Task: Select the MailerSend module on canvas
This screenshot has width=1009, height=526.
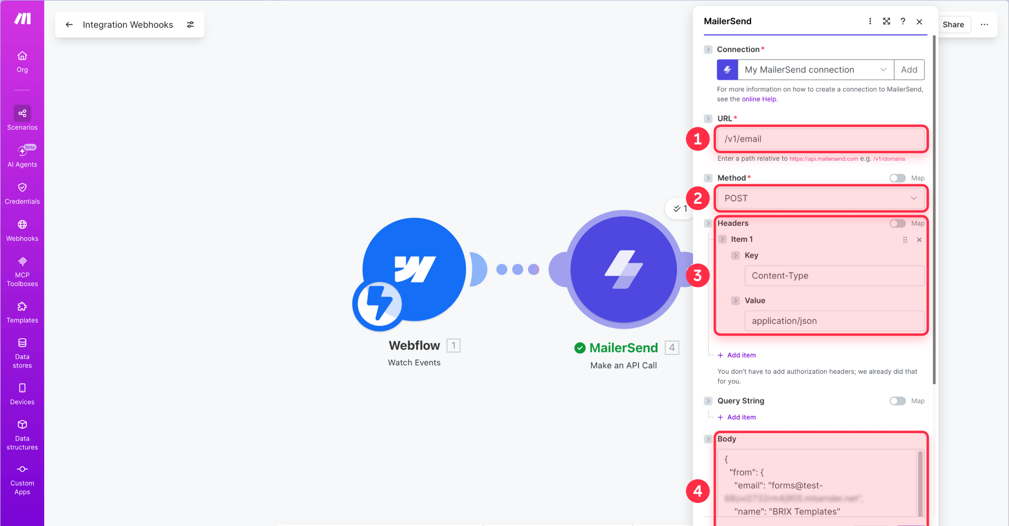Action: [623, 269]
